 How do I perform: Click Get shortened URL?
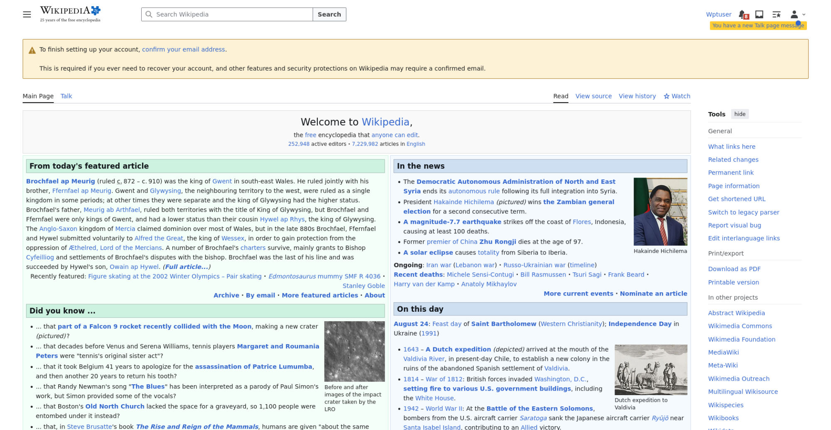pyautogui.click(x=737, y=199)
